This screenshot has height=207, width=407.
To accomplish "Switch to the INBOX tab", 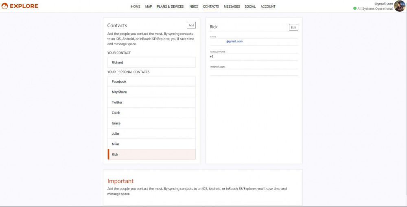I will 193,6.
